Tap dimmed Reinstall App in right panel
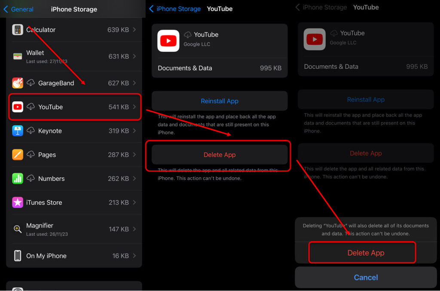The width and height of the screenshot is (440, 291). 366,100
